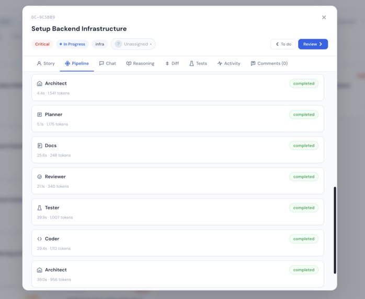Click the Planner completed status badge
This screenshot has width=365, height=299.
point(304,114)
